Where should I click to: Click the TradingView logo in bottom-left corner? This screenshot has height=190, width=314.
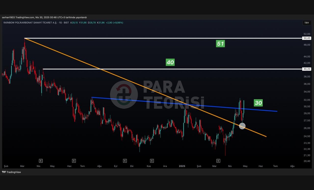tap(12, 172)
